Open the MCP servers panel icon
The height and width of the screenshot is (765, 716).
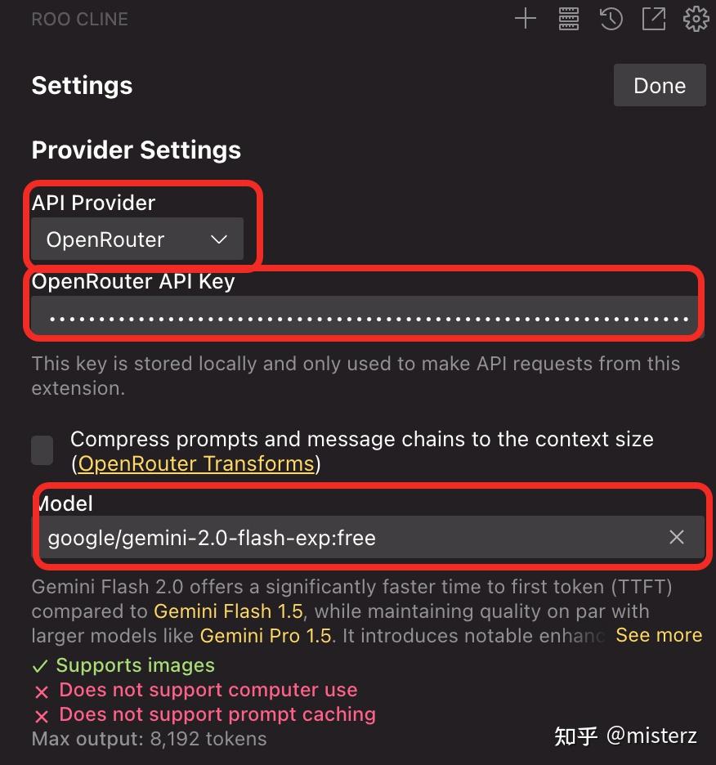(569, 19)
